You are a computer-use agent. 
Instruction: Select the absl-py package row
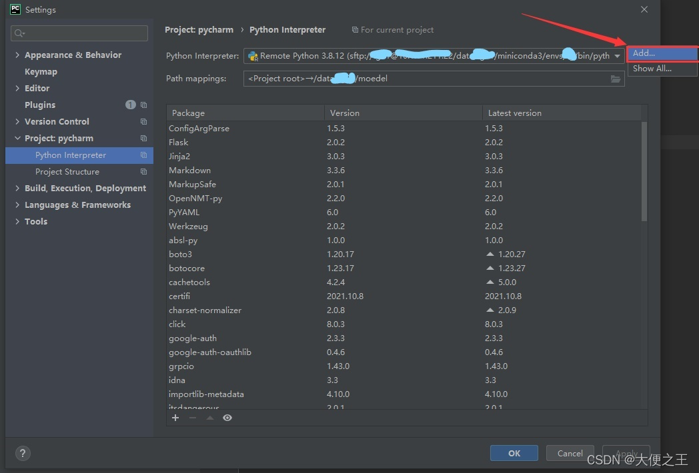(x=404, y=240)
